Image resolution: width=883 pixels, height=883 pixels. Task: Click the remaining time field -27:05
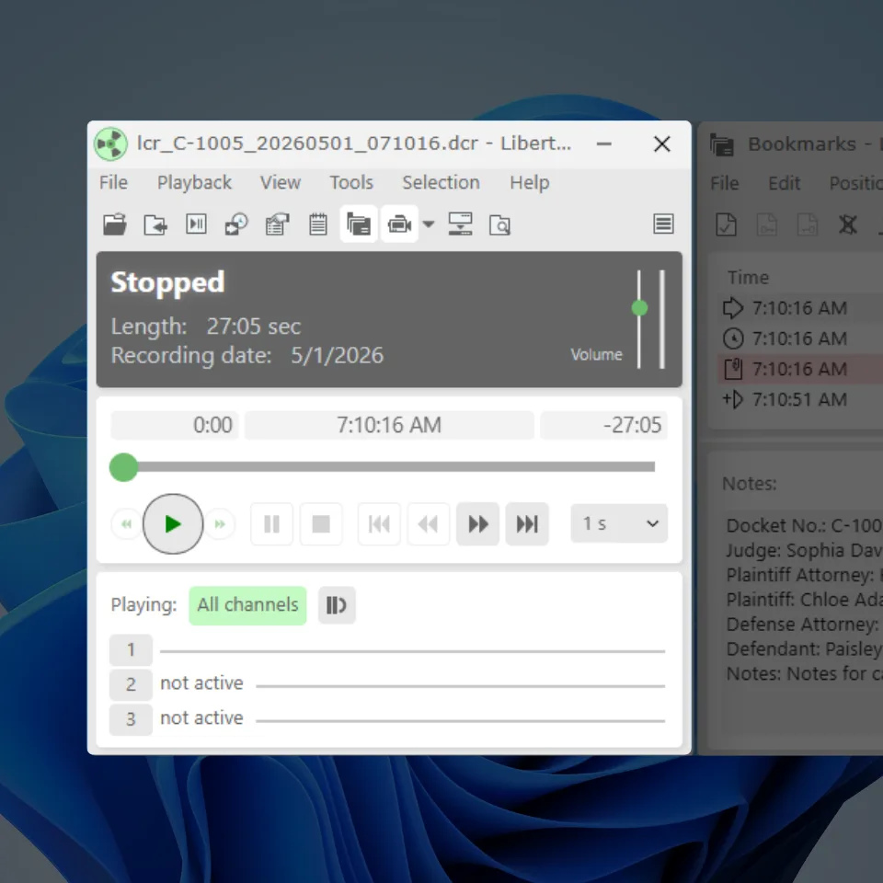coord(603,425)
